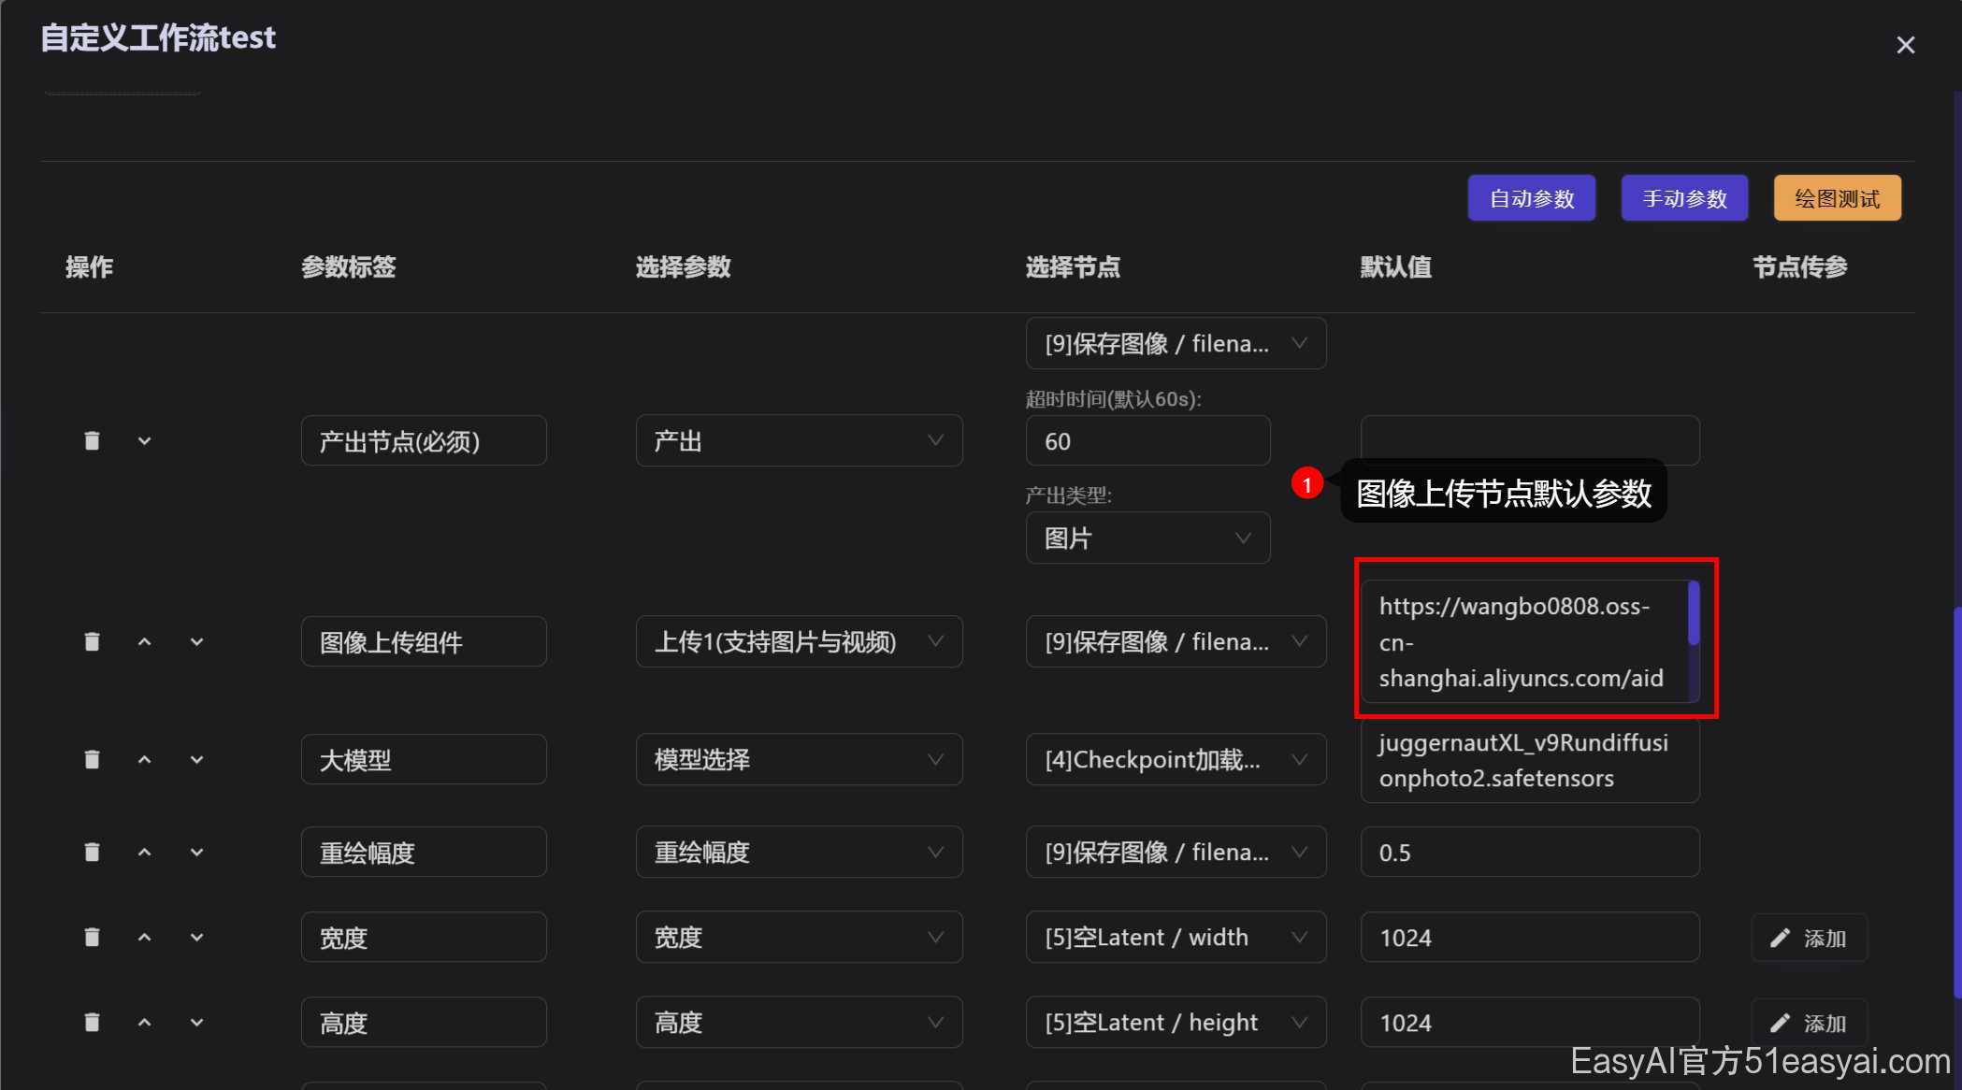Open 重绘幅度 parameter dropdown
The height and width of the screenshot is (1090, 1962).
[x=799, y=852]
